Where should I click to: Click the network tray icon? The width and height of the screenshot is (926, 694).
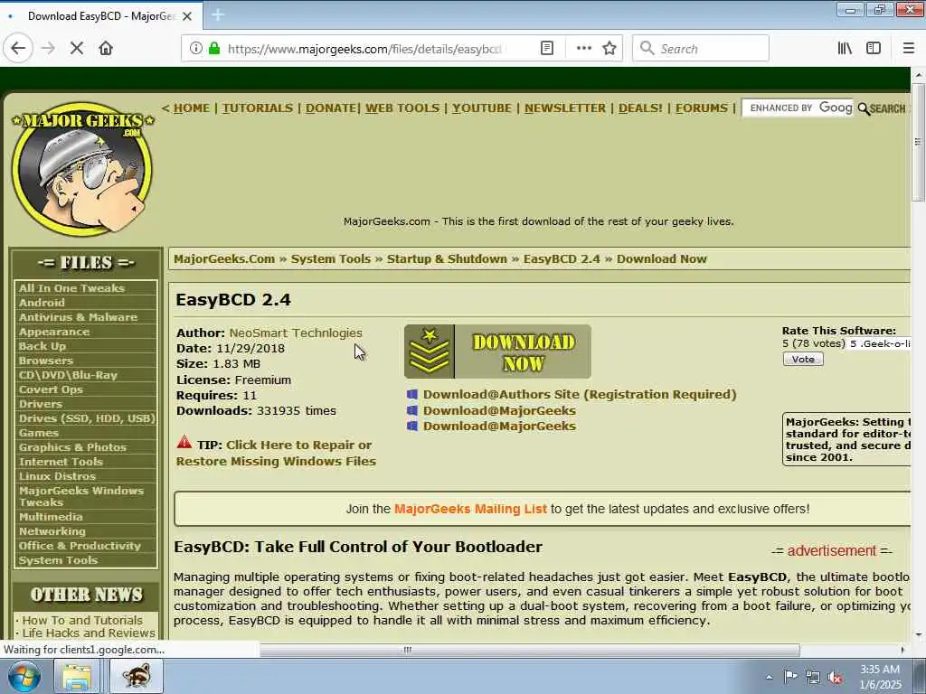[813, 678]
